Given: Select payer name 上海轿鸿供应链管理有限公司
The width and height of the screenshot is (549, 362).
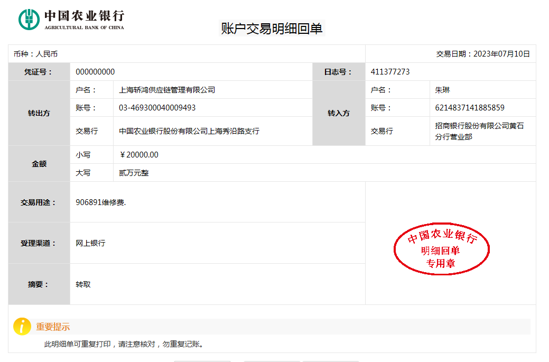Looking at the screenshot, I should [167, 90].
